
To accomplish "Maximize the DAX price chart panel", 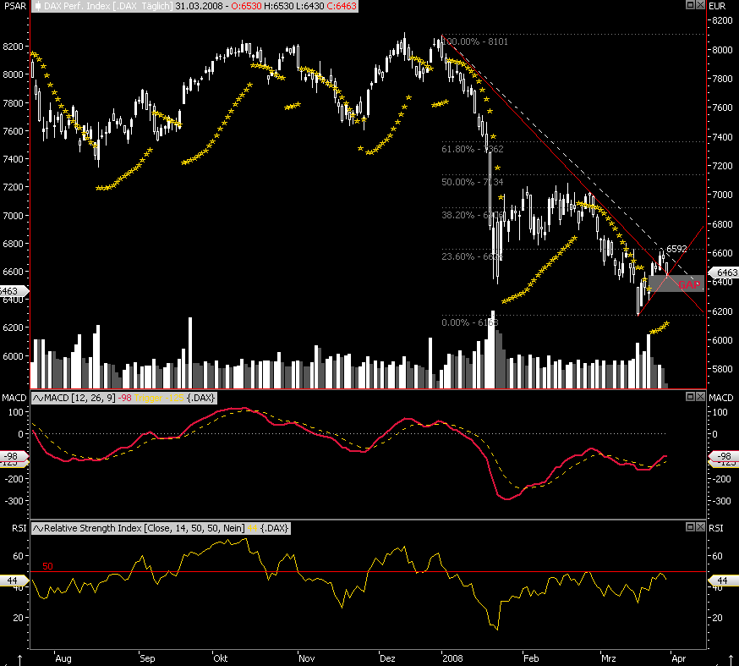I will [690, 5].
